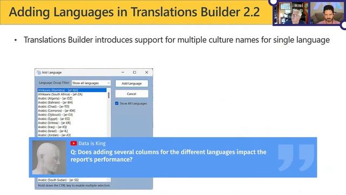Image resolution: width=346 pixels, height=195 pixels.
Task: Click the Cancel button
Action: [x=132, y=94]
